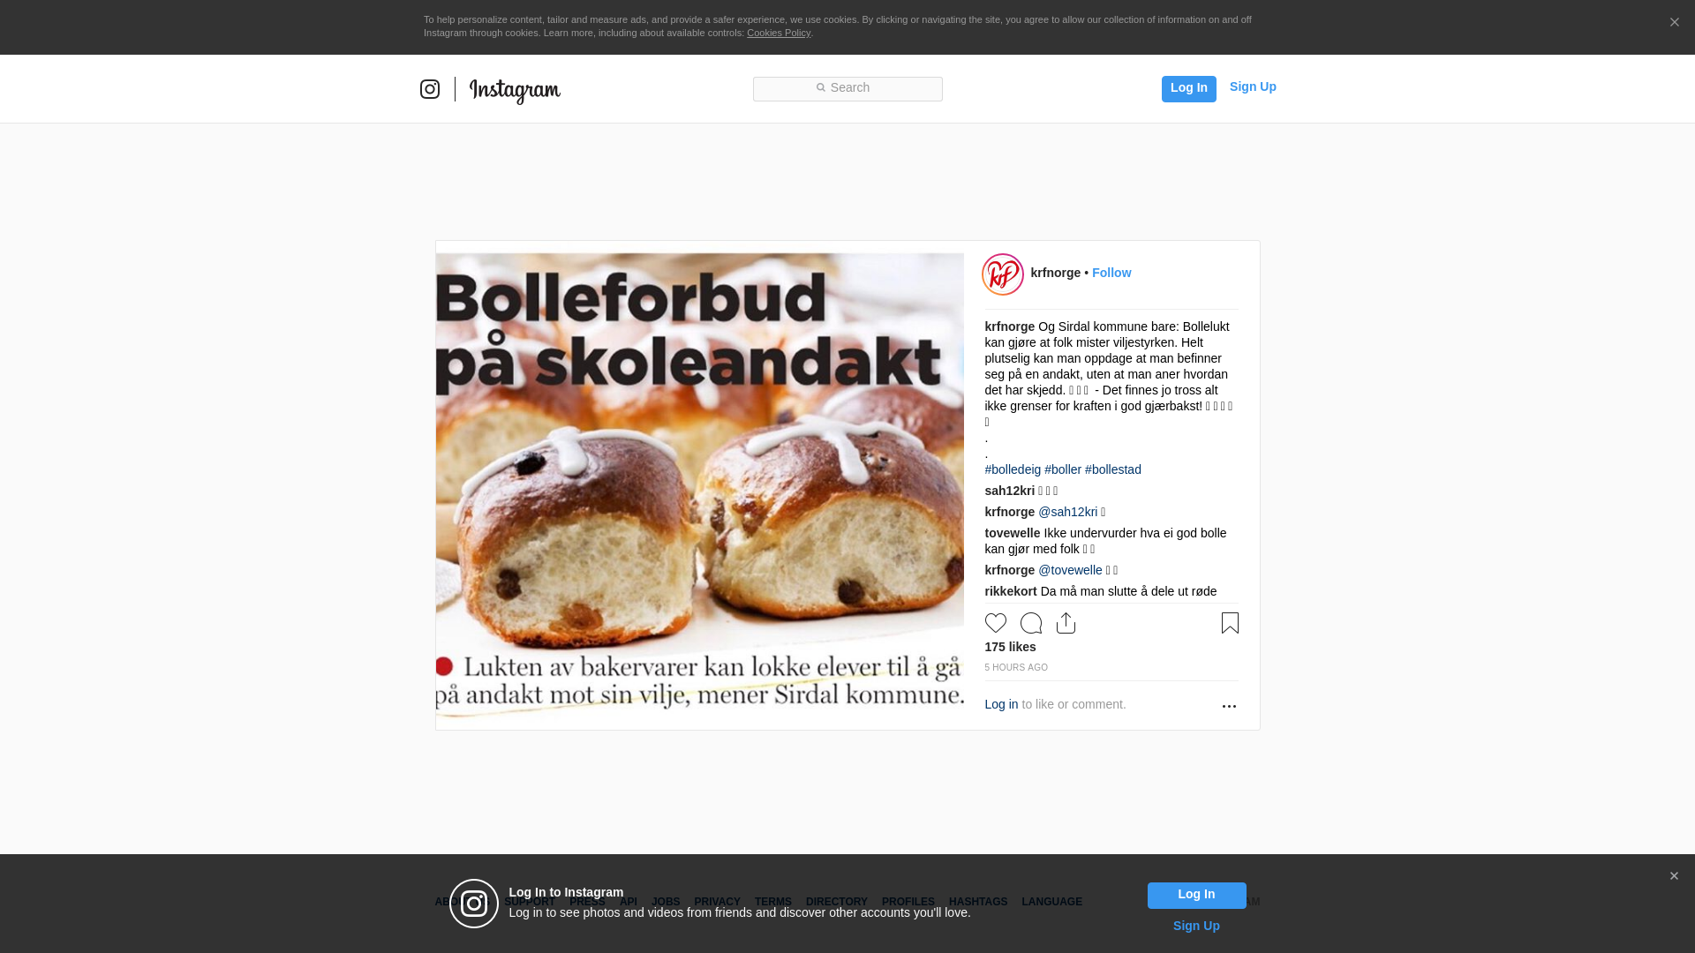Screen dimensions: 1695x953
Task: Click the Bolleforbud post image
Action: coord(700,485)
